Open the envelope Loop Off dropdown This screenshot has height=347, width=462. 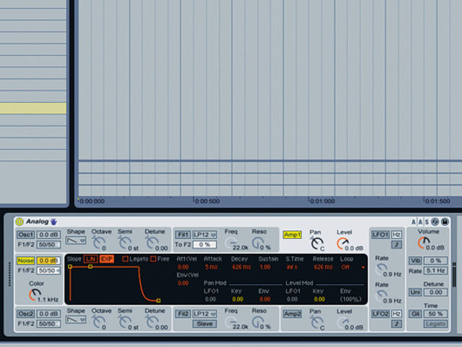click(x=353, y=267)
